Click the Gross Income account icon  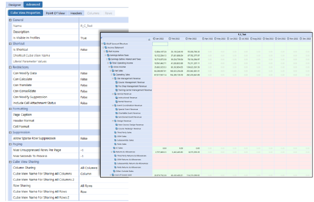tap(112, 67)
